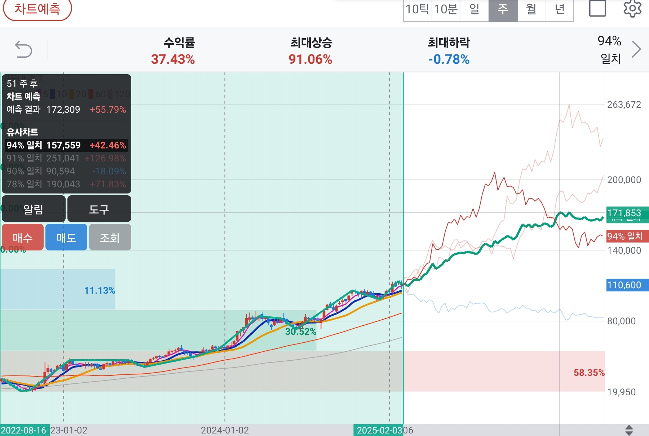Go back with the undo arrow
Viewport: 649px width, 436px height.
pyautogui.click(x=24, y=49)
